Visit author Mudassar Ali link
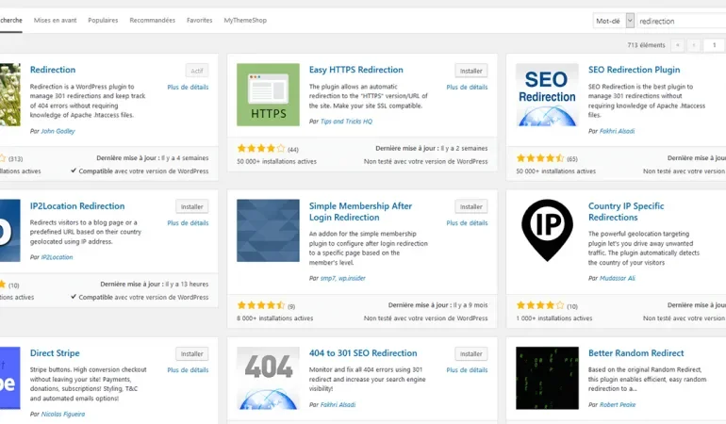This screenshot has width=726, height=424. pyautogui.click(x=618, y=279)
